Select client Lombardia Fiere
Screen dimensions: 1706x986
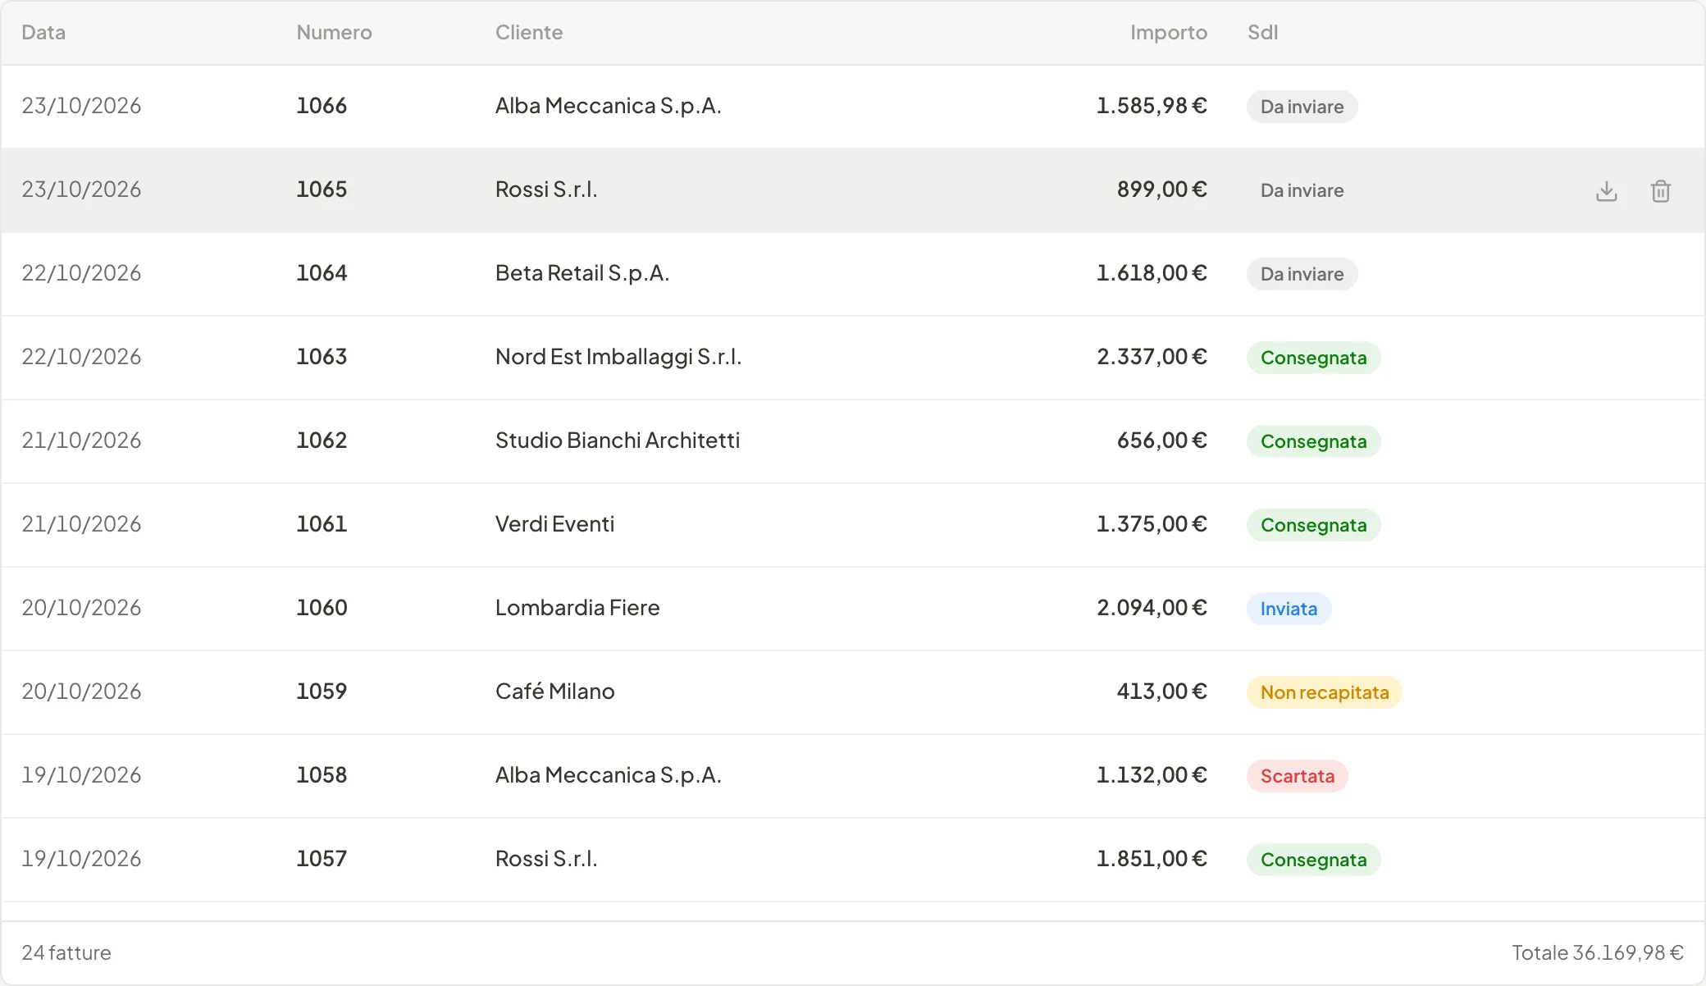tap(577, 608)
